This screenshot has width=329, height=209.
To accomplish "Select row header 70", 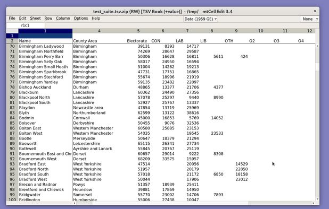I will point(12,46).
